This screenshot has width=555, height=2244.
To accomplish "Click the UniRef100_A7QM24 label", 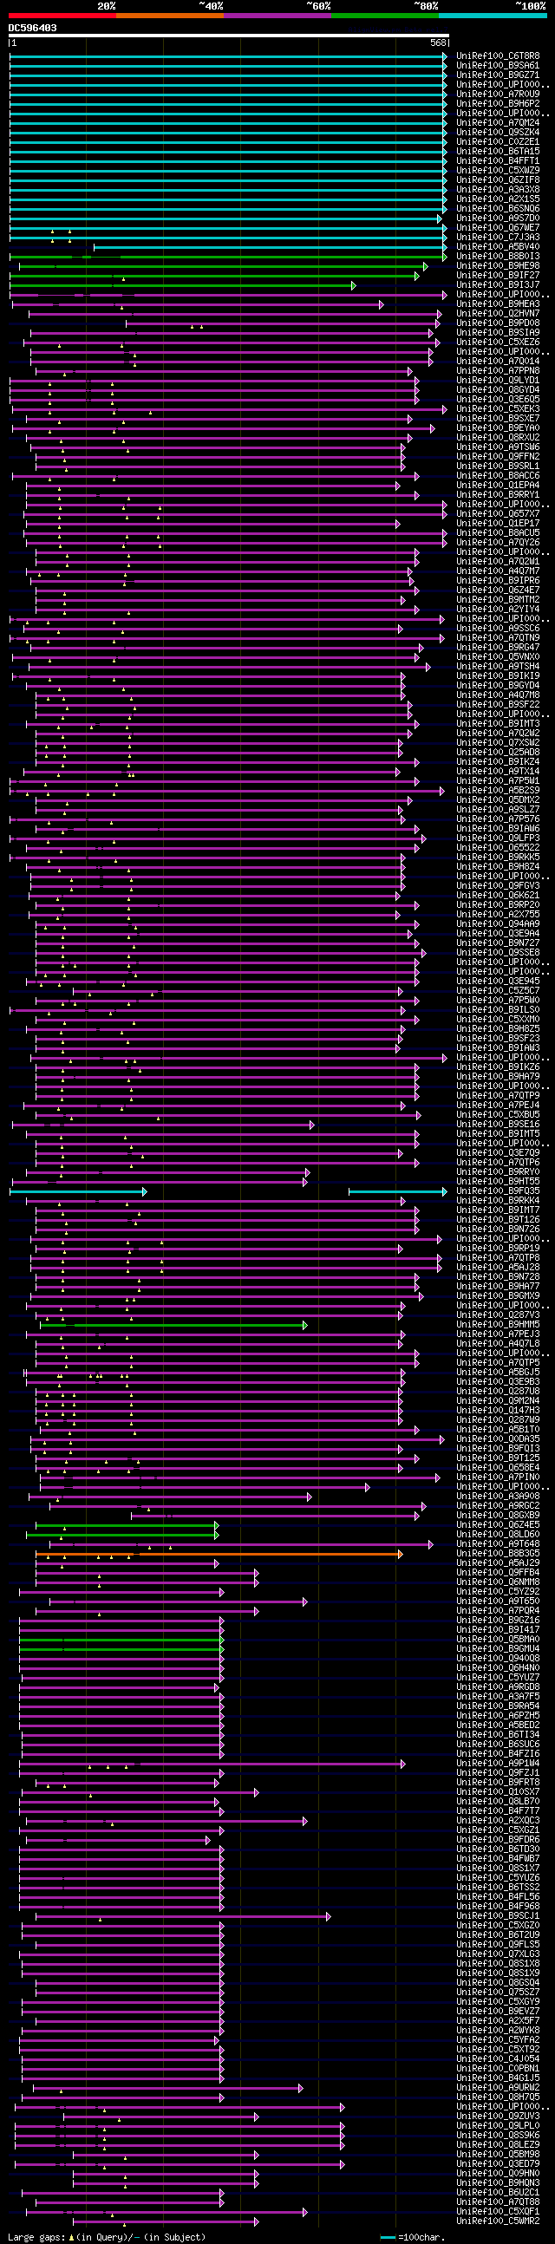I will pos(498,123).
